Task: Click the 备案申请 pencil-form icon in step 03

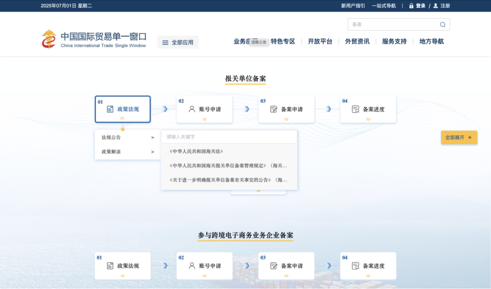Action: tap(273, 109)
